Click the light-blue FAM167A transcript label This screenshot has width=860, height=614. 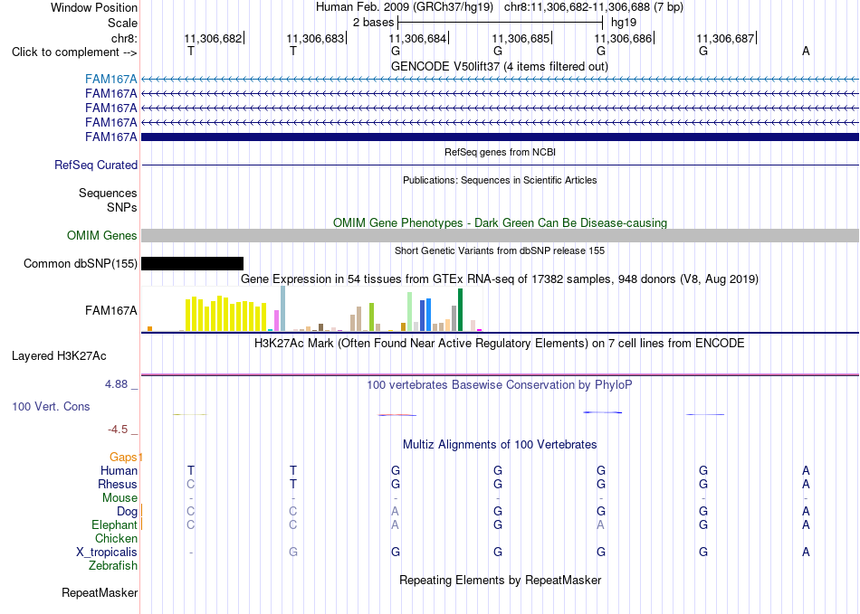(x=110, y=80)
